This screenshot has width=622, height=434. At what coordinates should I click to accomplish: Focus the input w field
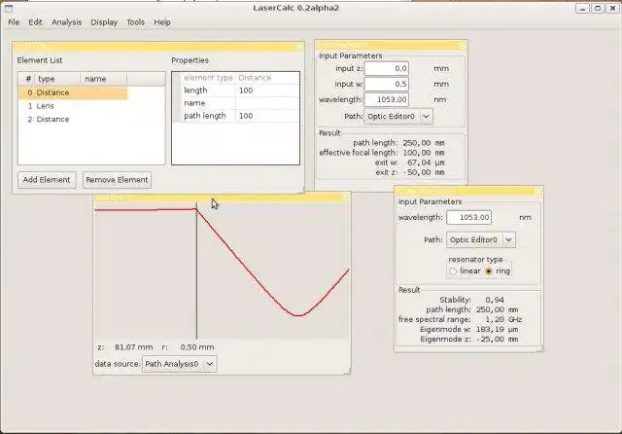(x=387, y=84)
